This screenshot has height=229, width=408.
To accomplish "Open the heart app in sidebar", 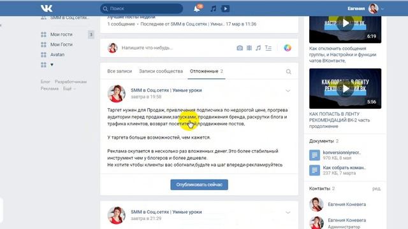I will [43, 65].
